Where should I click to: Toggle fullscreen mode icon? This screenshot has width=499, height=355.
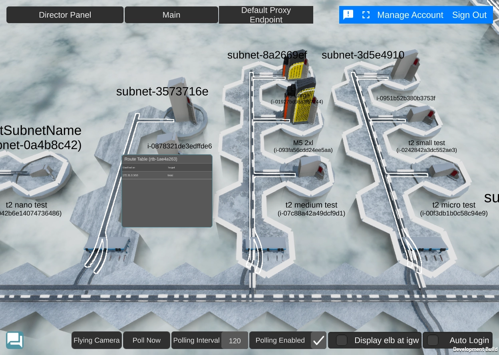coord(366,15)
